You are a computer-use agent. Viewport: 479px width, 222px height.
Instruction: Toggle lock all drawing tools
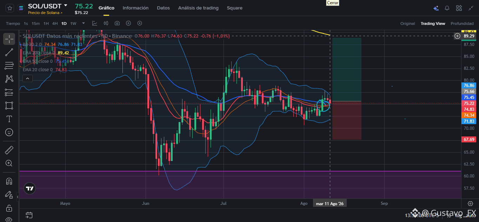pos(9,208)
